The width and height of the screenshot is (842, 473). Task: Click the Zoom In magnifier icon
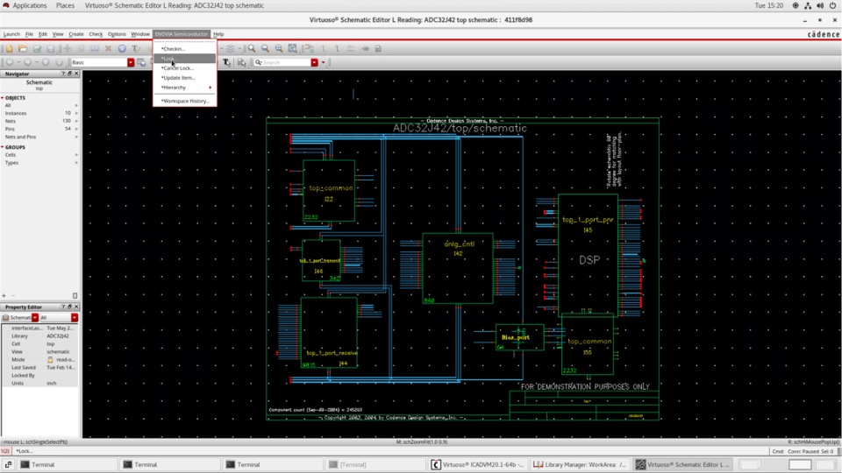pyautogui.click(x=252, y=48)
